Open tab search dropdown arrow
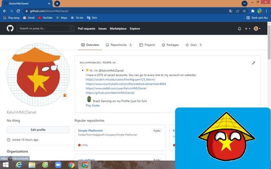 pyautogui.click(x=244, y=3)
